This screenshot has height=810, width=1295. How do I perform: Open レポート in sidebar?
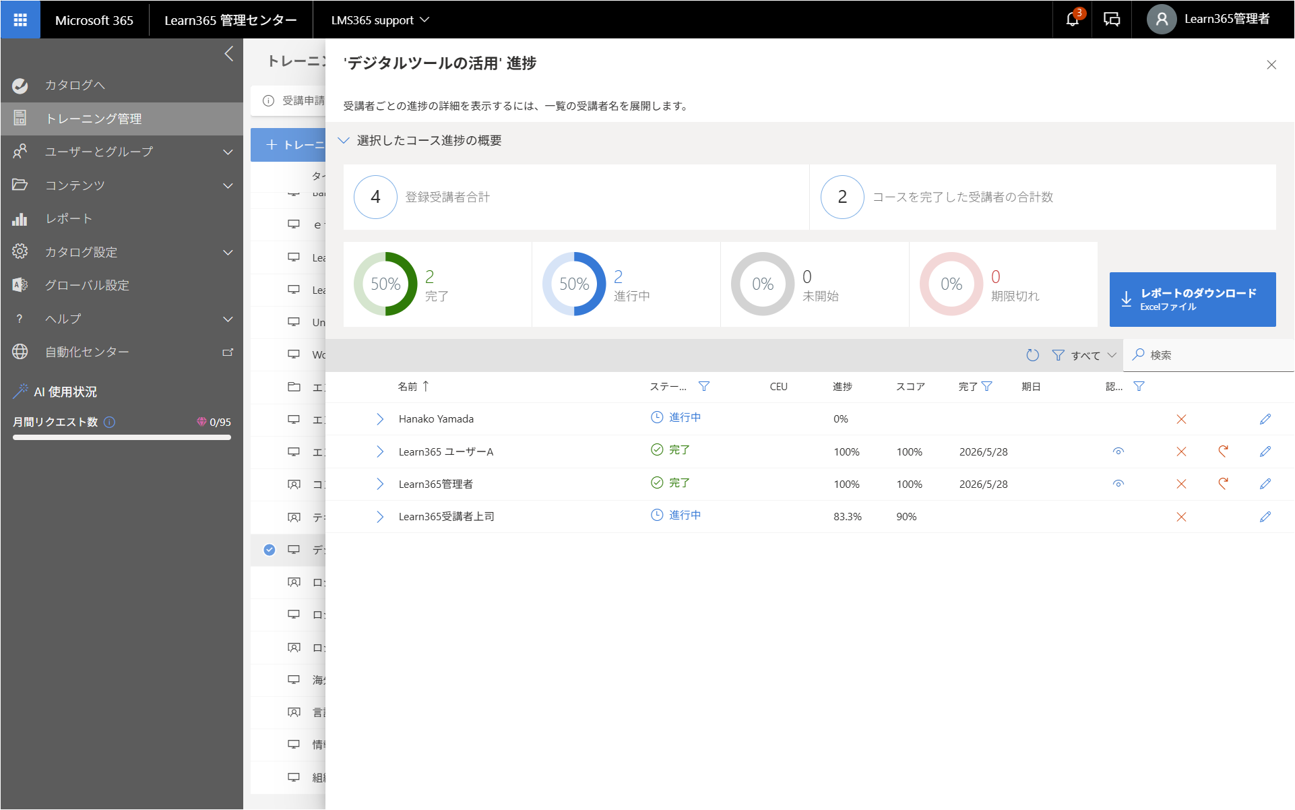[x=122, y=218]
